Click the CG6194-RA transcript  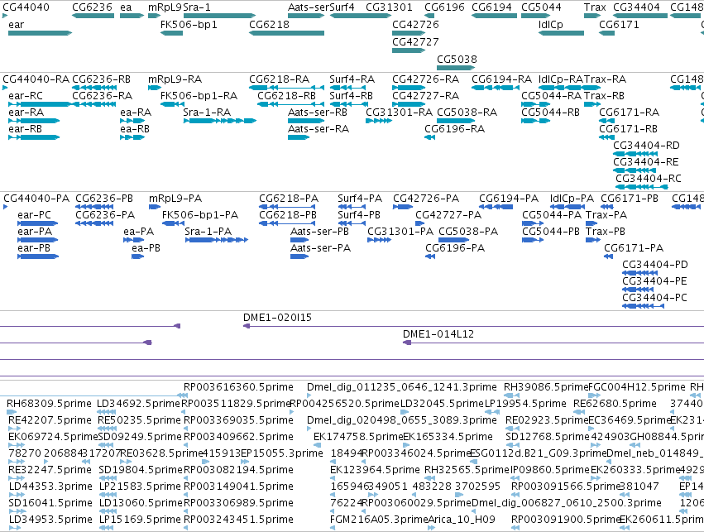click(x=496, y=88)
